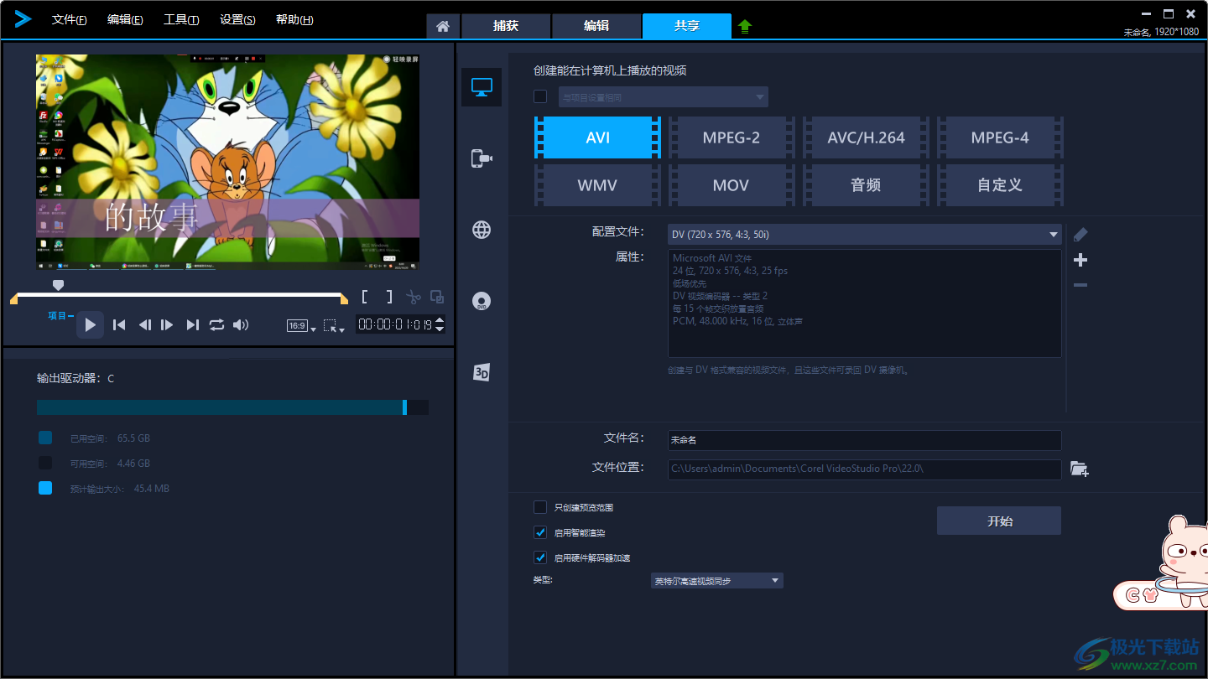Image resolution: width=1208 pixels, height=679 pixels.
Task: Select the WMV format button
Action: 597,185
